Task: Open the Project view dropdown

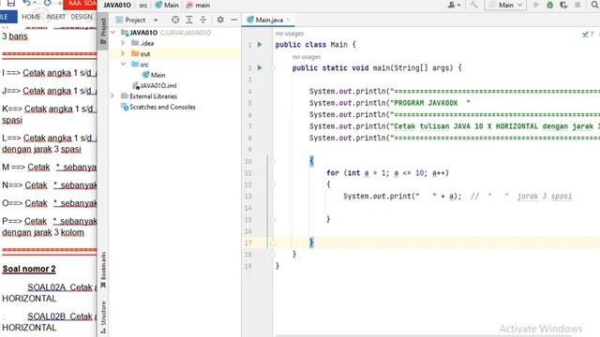Action: tap(156, 20)
